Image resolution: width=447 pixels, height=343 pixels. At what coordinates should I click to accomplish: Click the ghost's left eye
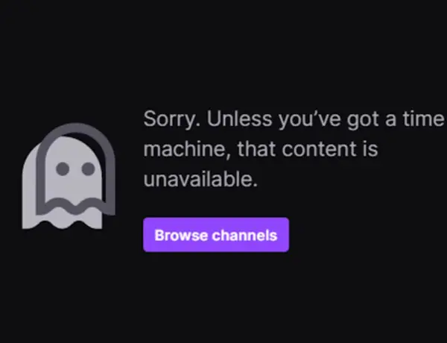[63, 169]
